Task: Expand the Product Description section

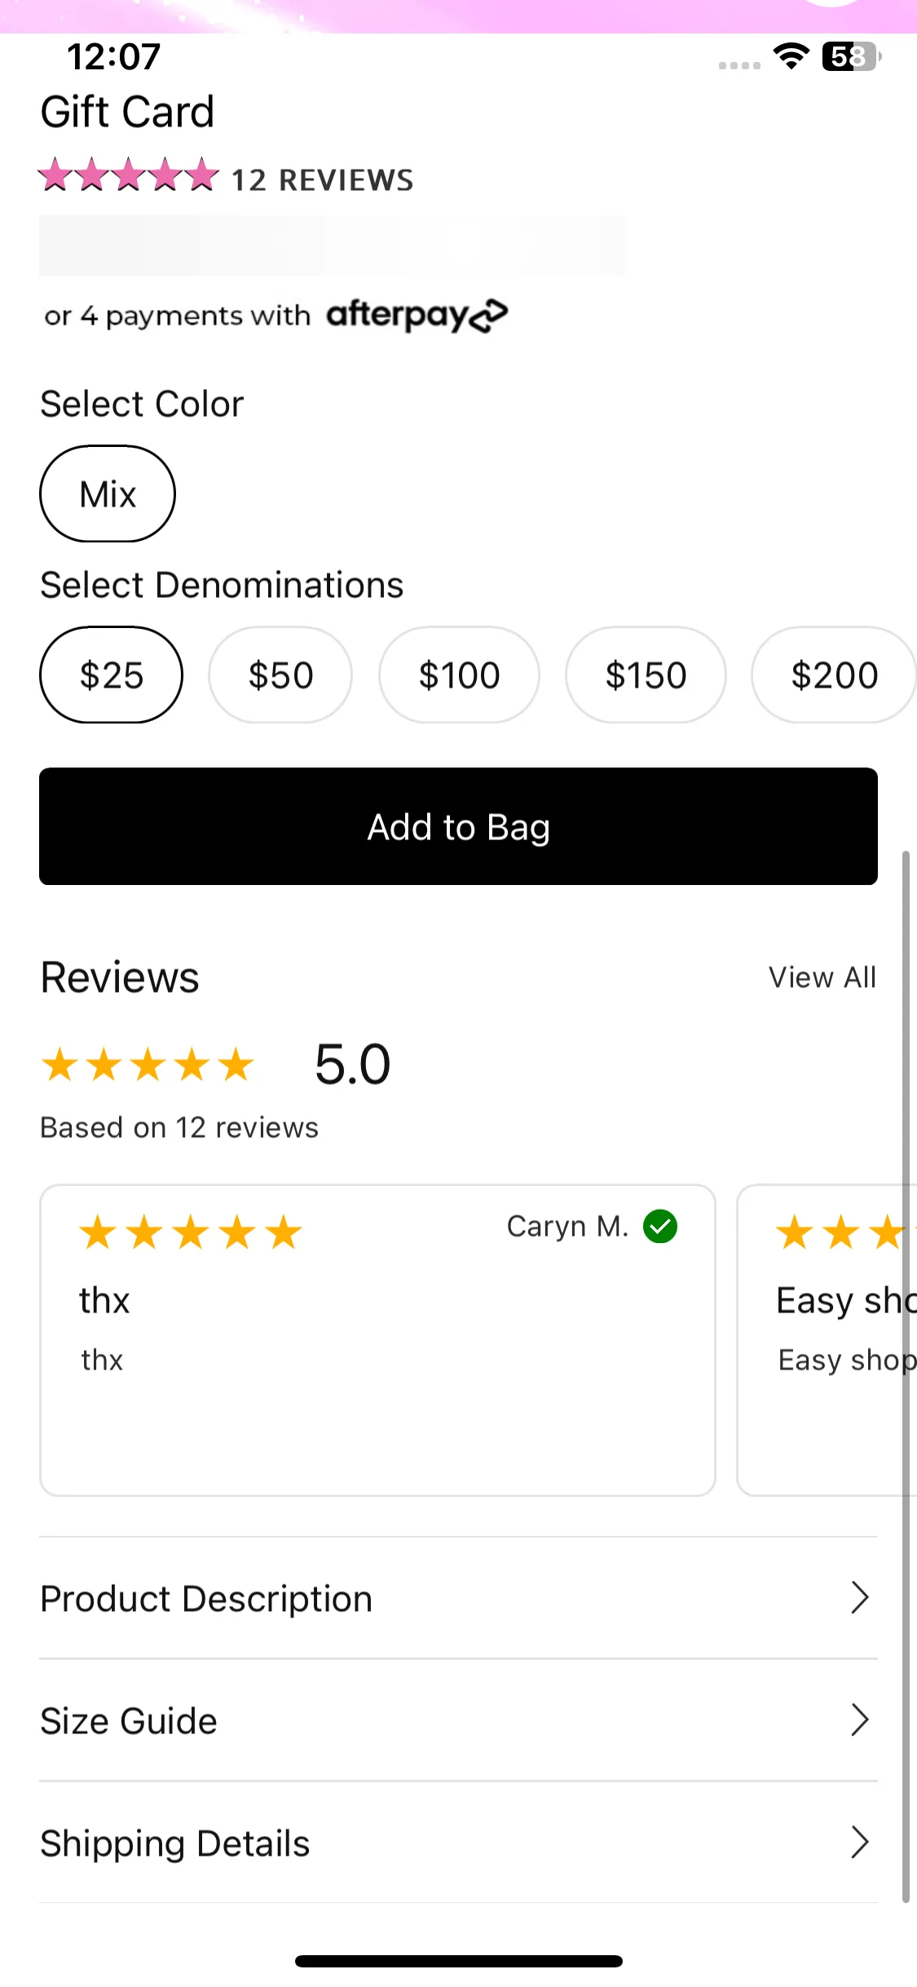Action: (458, 1598)
